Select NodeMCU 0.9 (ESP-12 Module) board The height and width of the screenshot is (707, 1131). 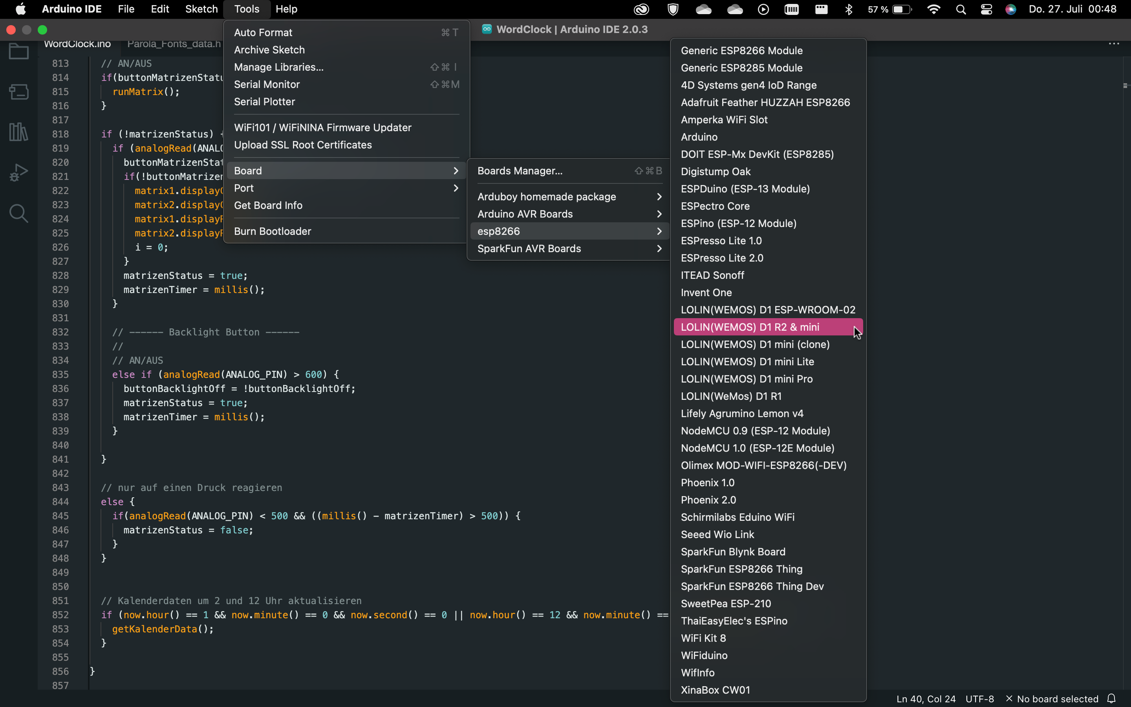click(x=768, y=430)
